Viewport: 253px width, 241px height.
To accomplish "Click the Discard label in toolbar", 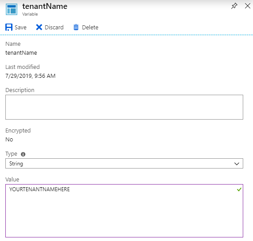I will point(54,28).
